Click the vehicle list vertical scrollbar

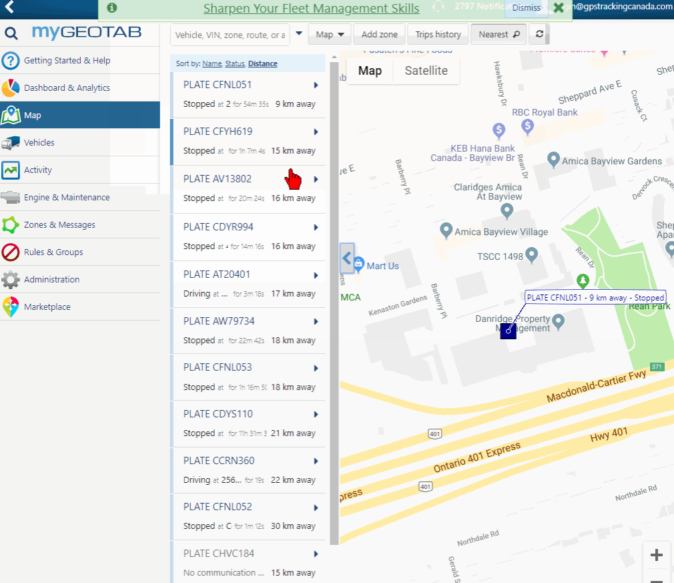coord(334,303)
